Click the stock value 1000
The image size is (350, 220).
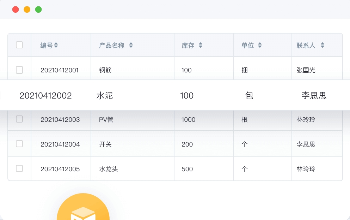pos(188,120)
